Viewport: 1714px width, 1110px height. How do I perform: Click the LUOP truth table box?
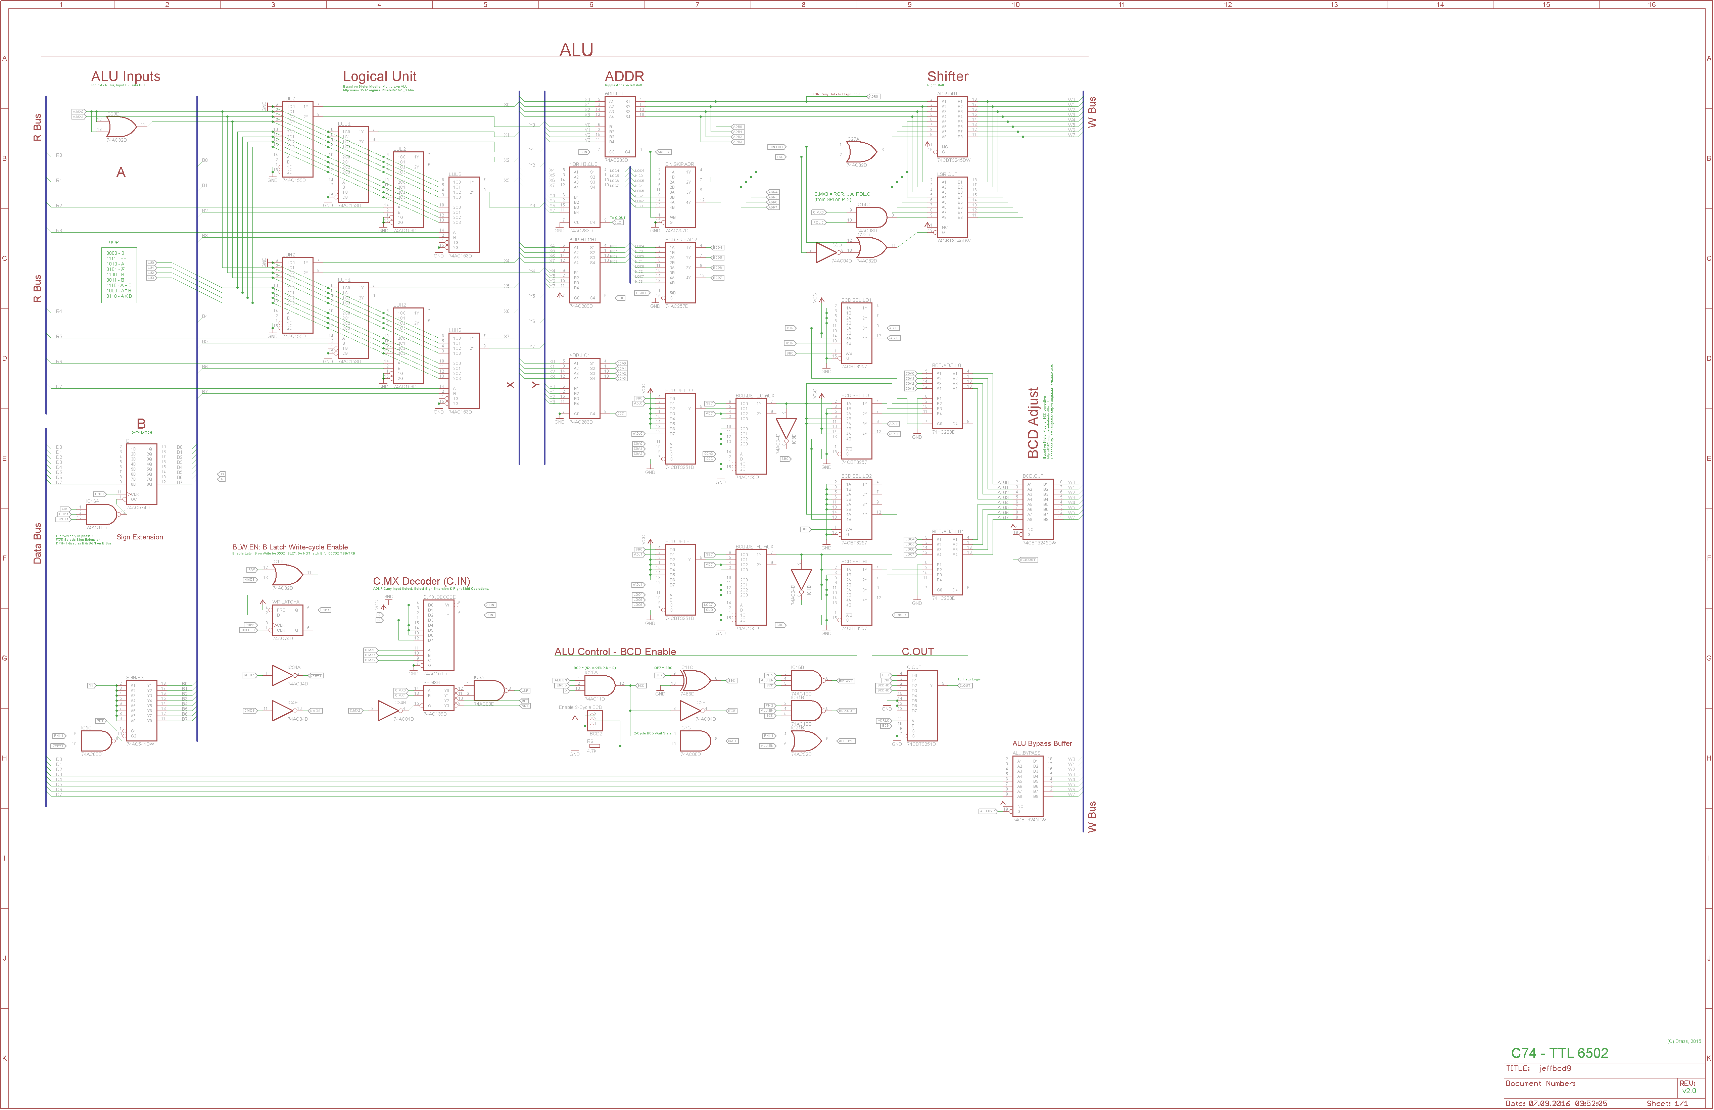(119, 275)
